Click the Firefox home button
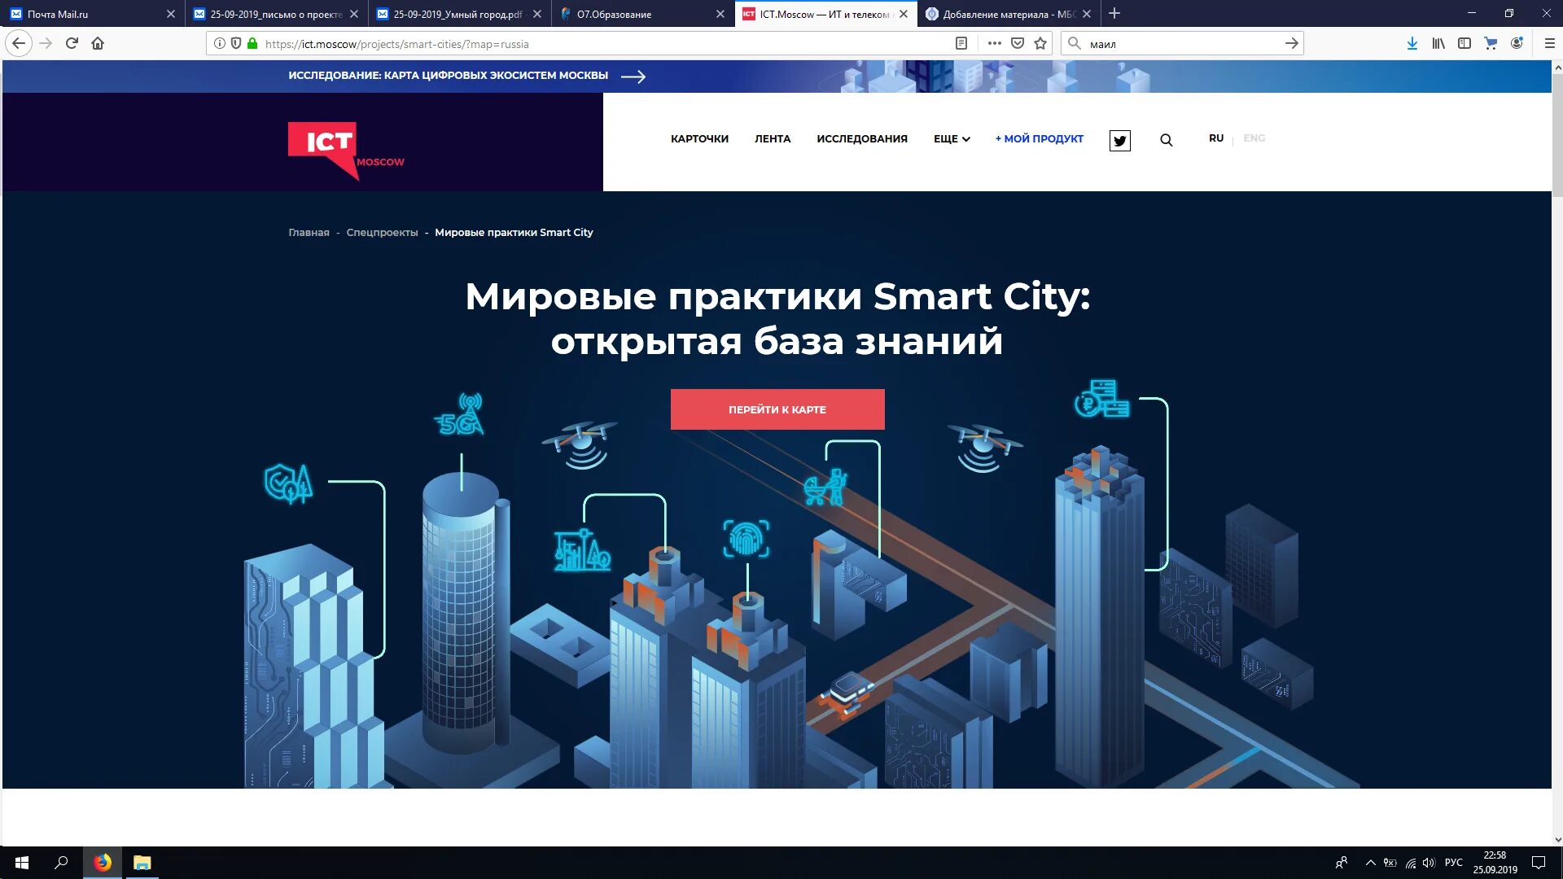This screenshot has width=1563, height=879. point(98,43)
